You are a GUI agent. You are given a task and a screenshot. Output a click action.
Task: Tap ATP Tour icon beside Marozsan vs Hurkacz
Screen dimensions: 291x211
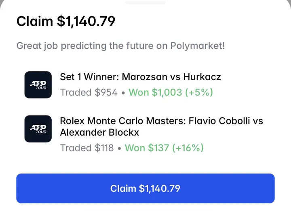click(38, 85)
